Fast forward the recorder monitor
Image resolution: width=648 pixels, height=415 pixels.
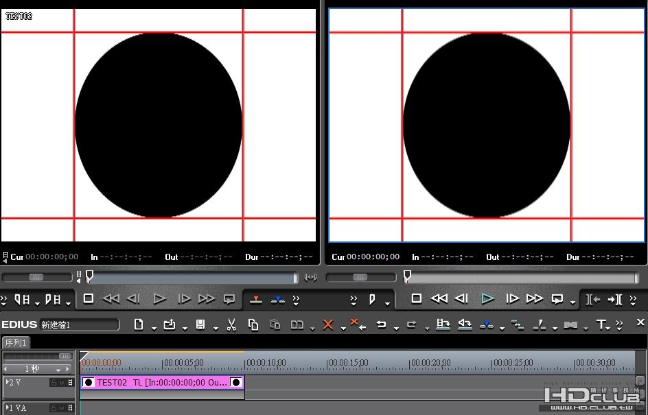[x=534, y=298]
